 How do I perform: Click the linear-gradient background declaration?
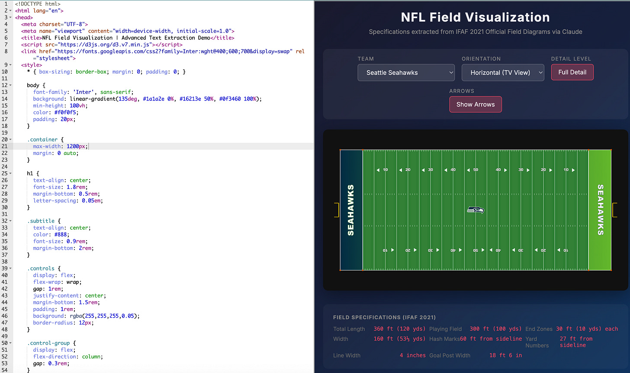coord(148,99)
